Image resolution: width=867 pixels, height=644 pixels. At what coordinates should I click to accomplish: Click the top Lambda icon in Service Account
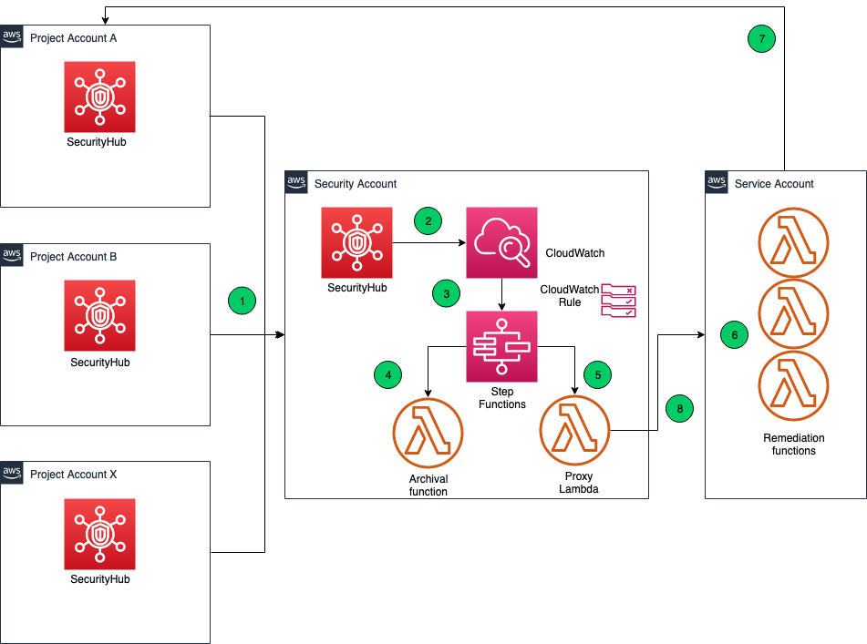point(793,242)
